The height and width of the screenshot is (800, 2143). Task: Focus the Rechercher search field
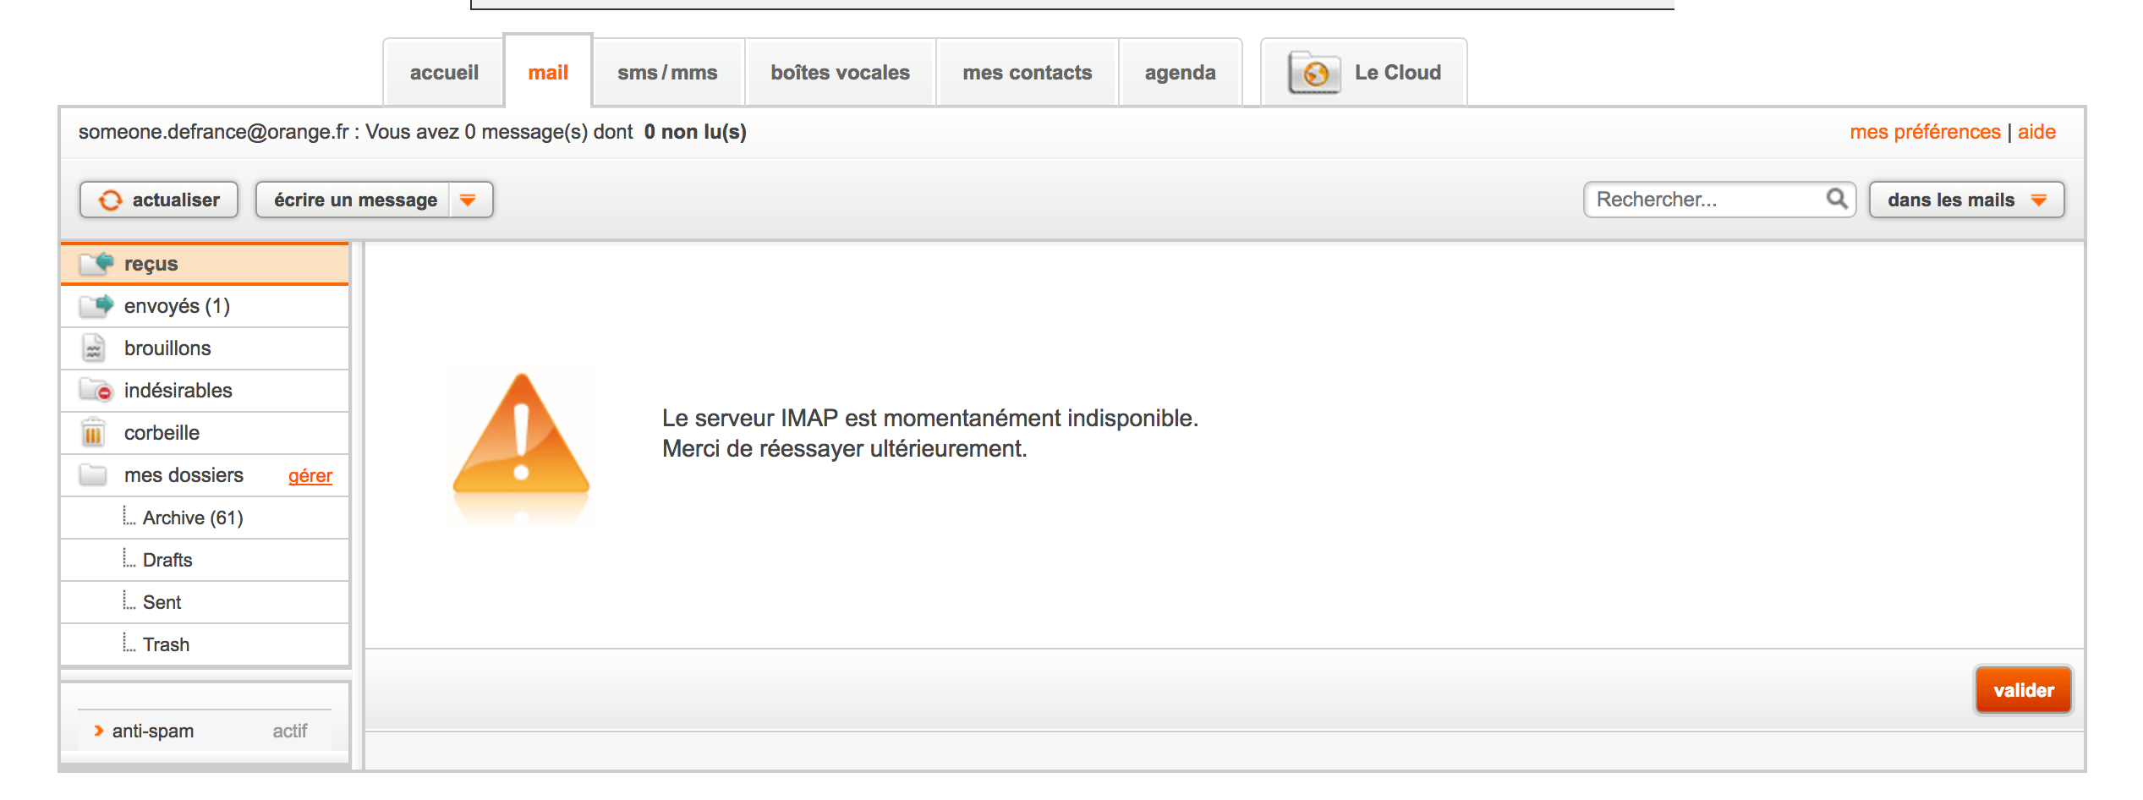1704,200
